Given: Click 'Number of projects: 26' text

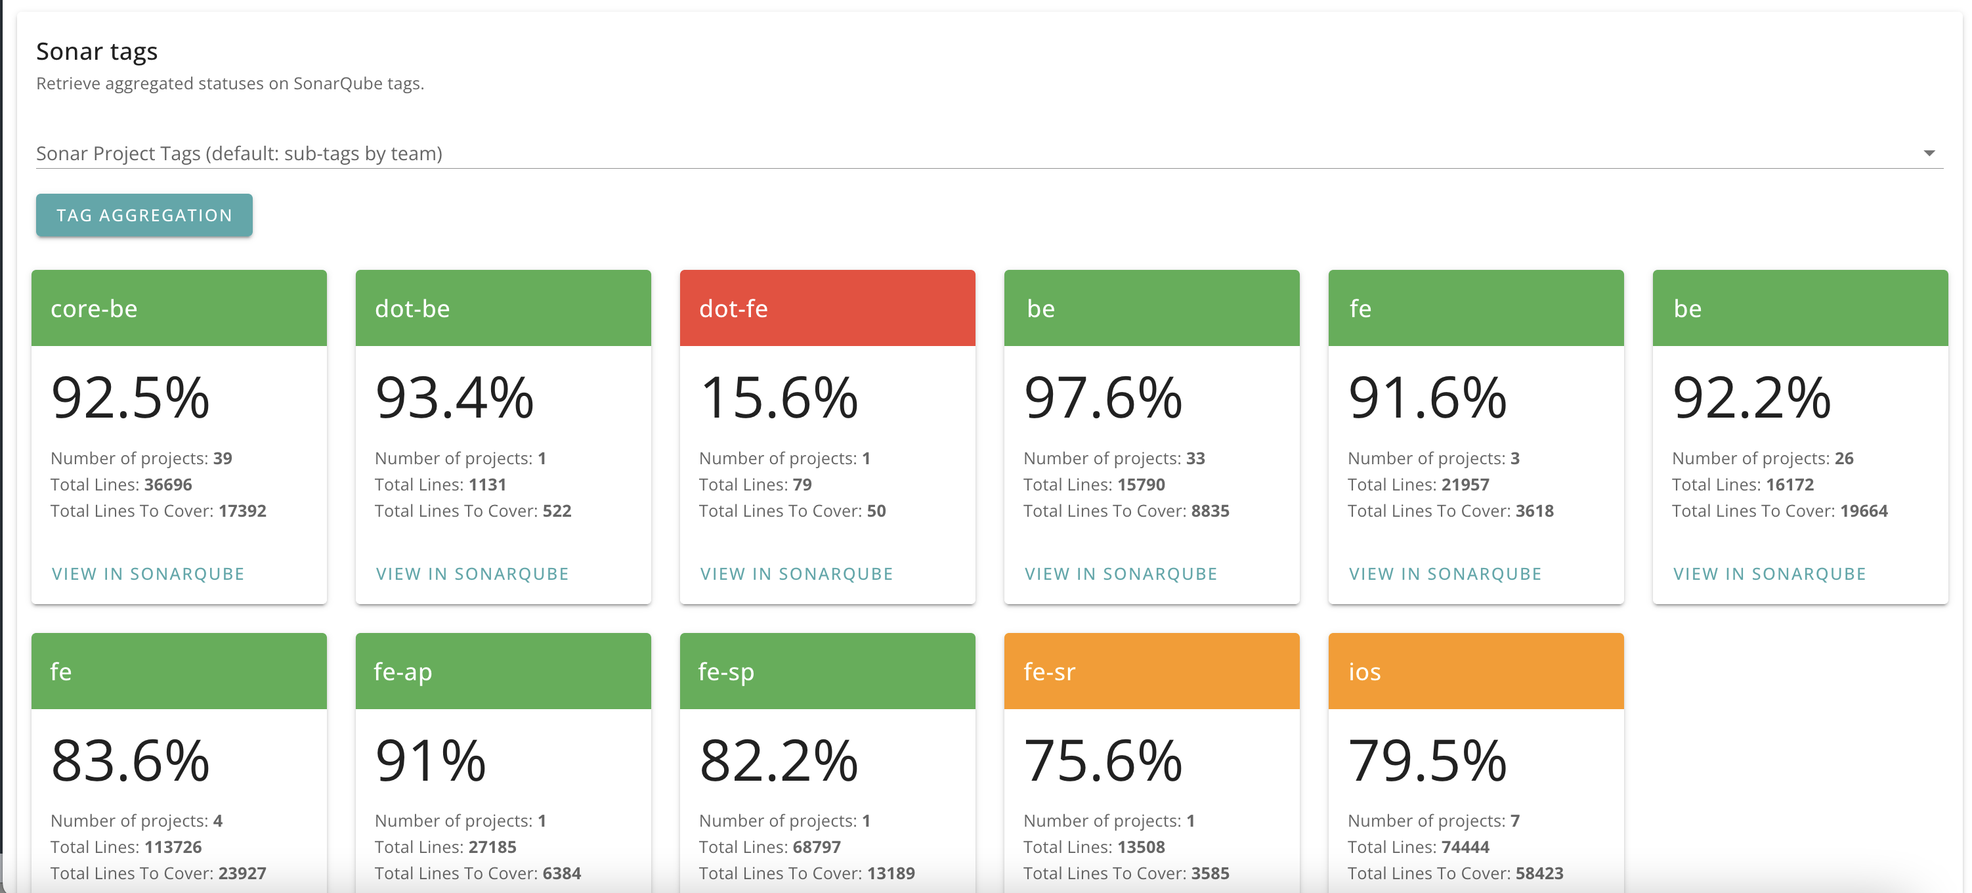Looking at the screenshot, I should click(1763, 458).
